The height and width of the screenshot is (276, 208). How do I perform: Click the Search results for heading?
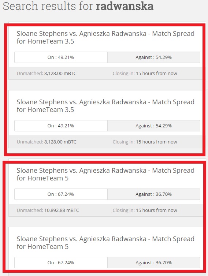78,6
